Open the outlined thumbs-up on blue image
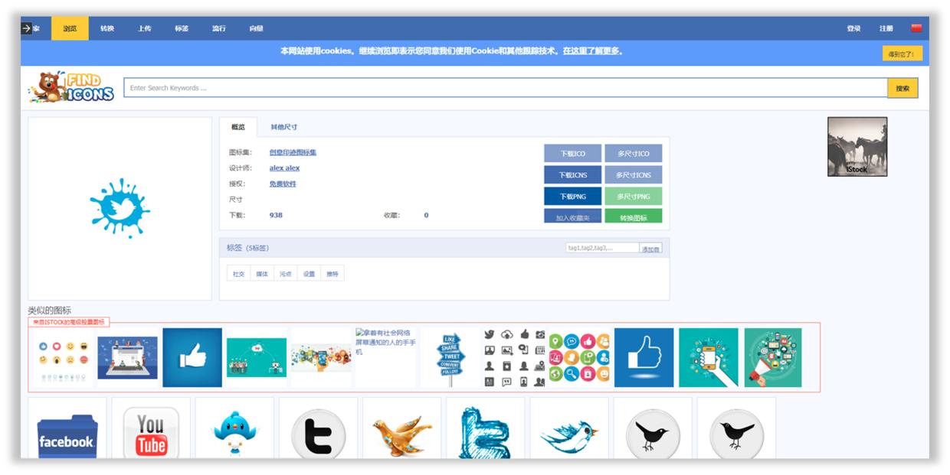The image size is (950, 475). coord(644,357)
